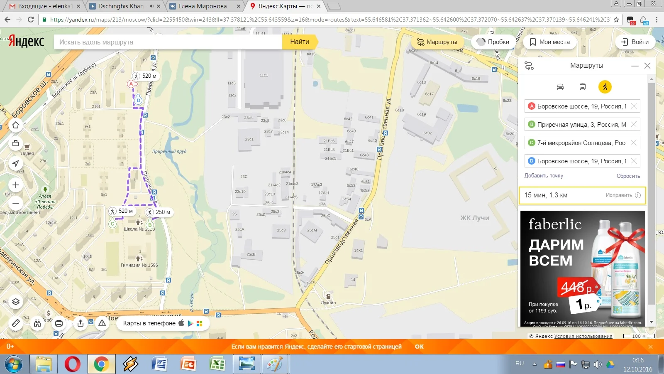Click Apple icon in Карты в телефоне
This screenshot has height=374, width=664.
[x=181, y=323]
